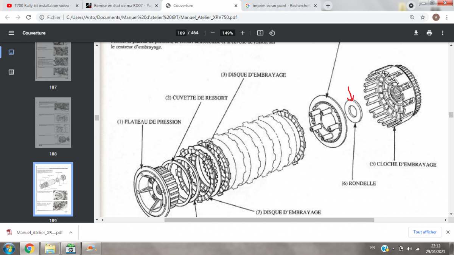Bookmark this page with the star icon
The image size is (454, 255).
tap(423, 17)
